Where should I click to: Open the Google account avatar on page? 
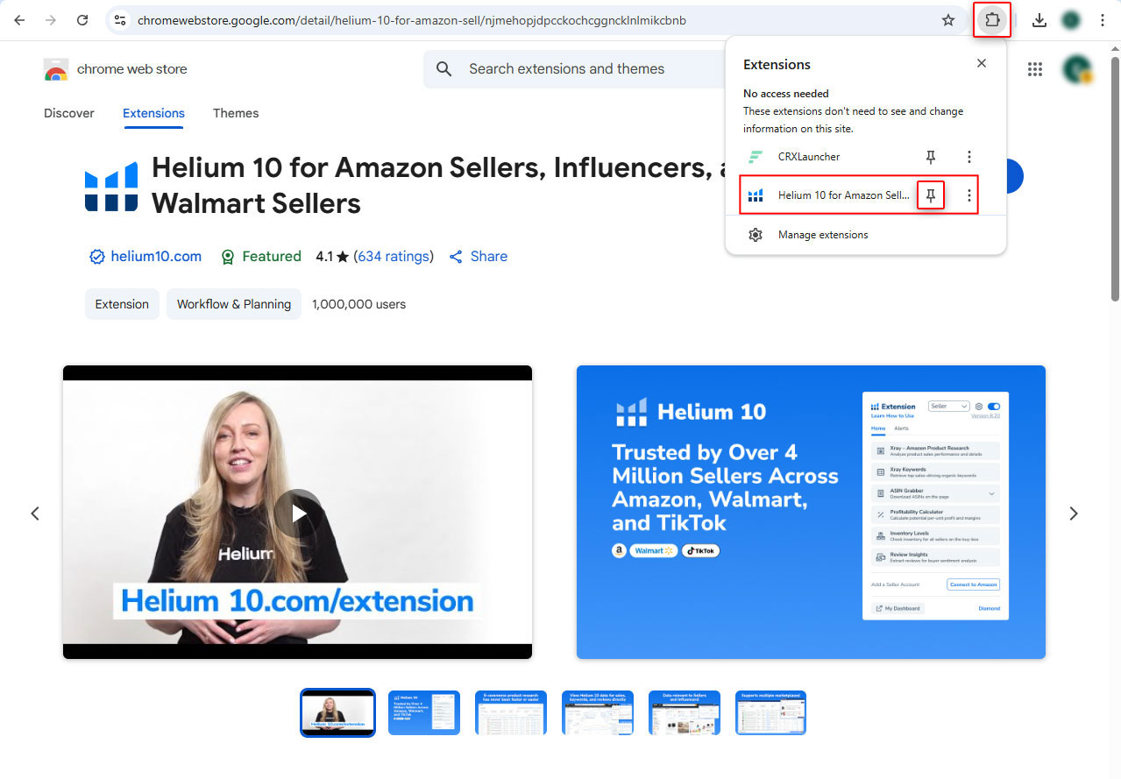(1077, 69)
